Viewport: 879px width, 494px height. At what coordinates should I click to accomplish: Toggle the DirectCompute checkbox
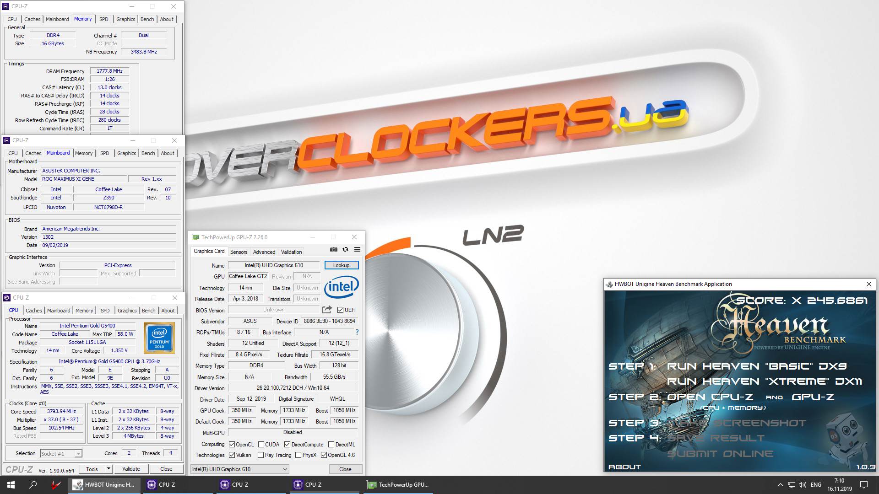[288, 445]
